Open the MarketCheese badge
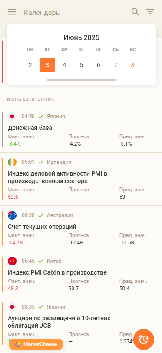 [36, 344]
